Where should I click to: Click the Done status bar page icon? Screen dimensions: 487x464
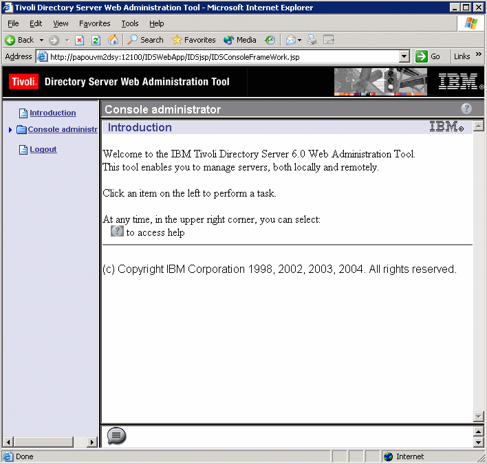pos(8,456)
